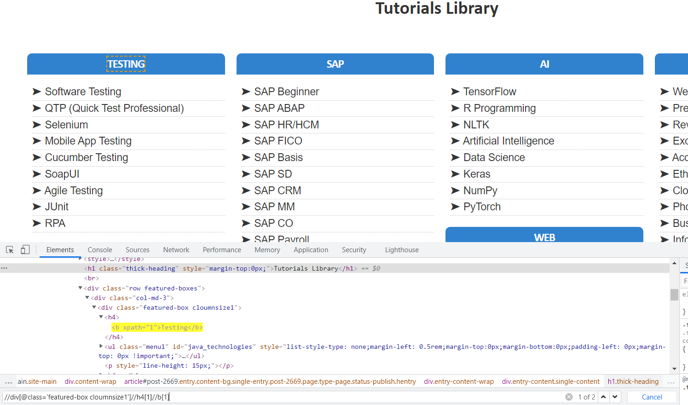688x405 pixels.
Task: Collapse the col-md-3 div node
Action: tap(87, 298)
